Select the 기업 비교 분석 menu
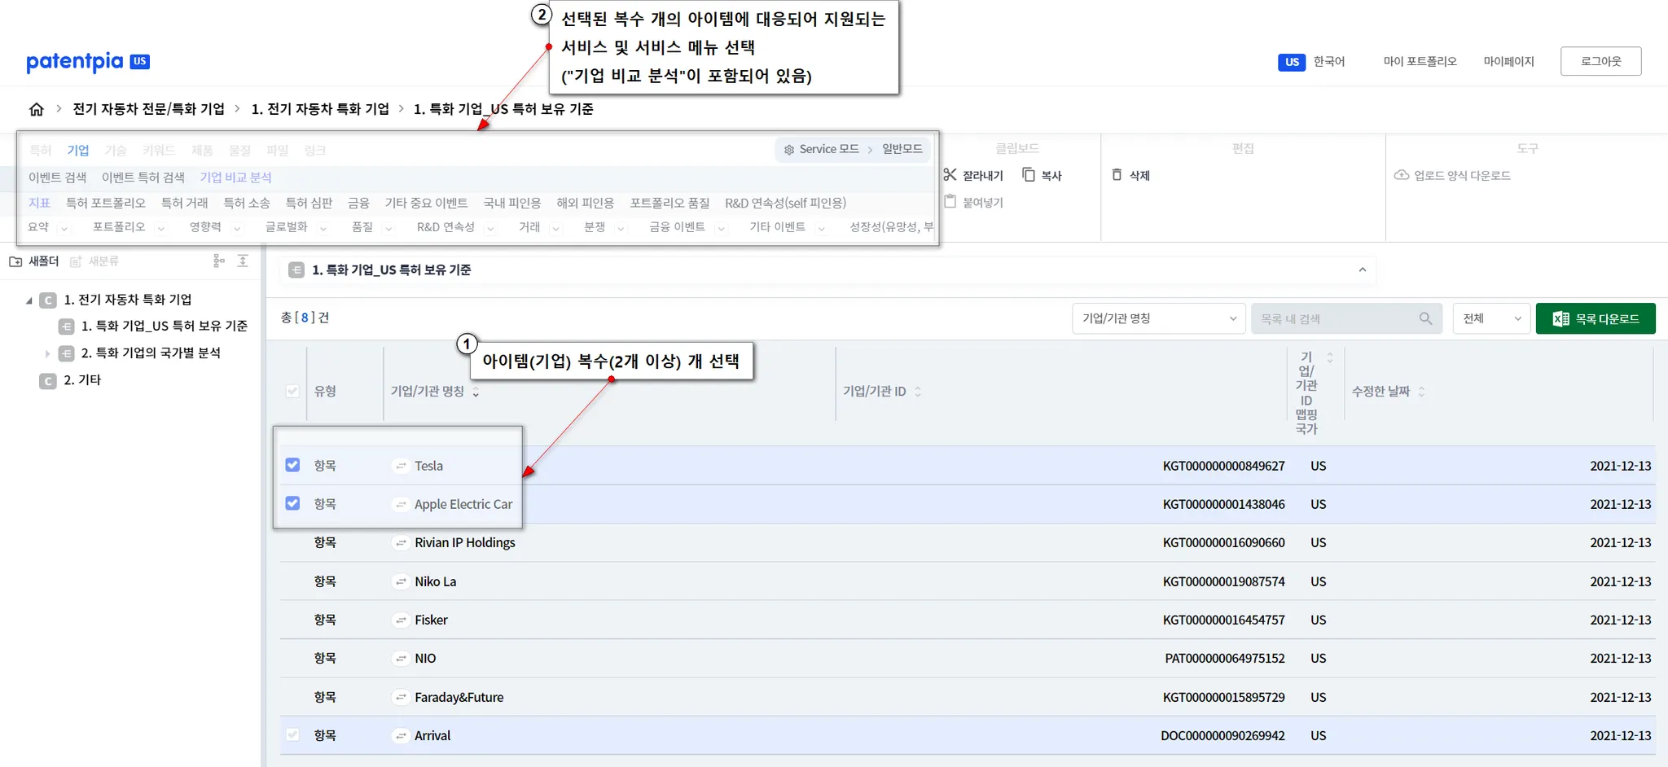This screenshot has height=767, width=1668. click(x=235, y=178)
